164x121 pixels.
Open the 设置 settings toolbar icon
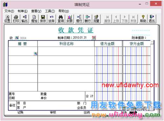tap(7, 19)
